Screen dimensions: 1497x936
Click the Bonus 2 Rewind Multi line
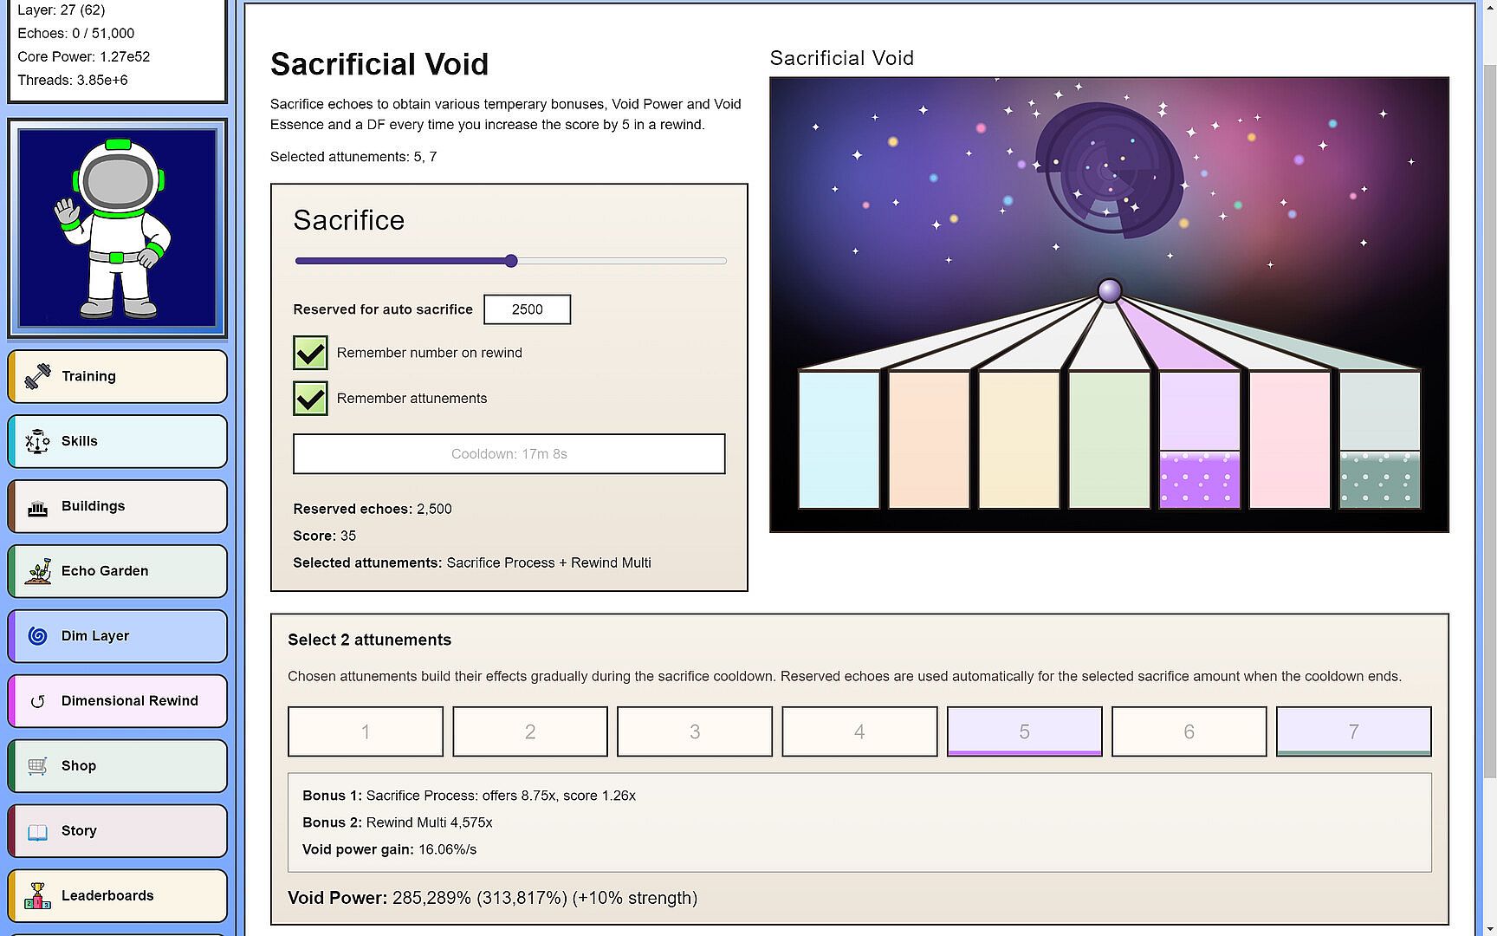[x=398, y=822]
